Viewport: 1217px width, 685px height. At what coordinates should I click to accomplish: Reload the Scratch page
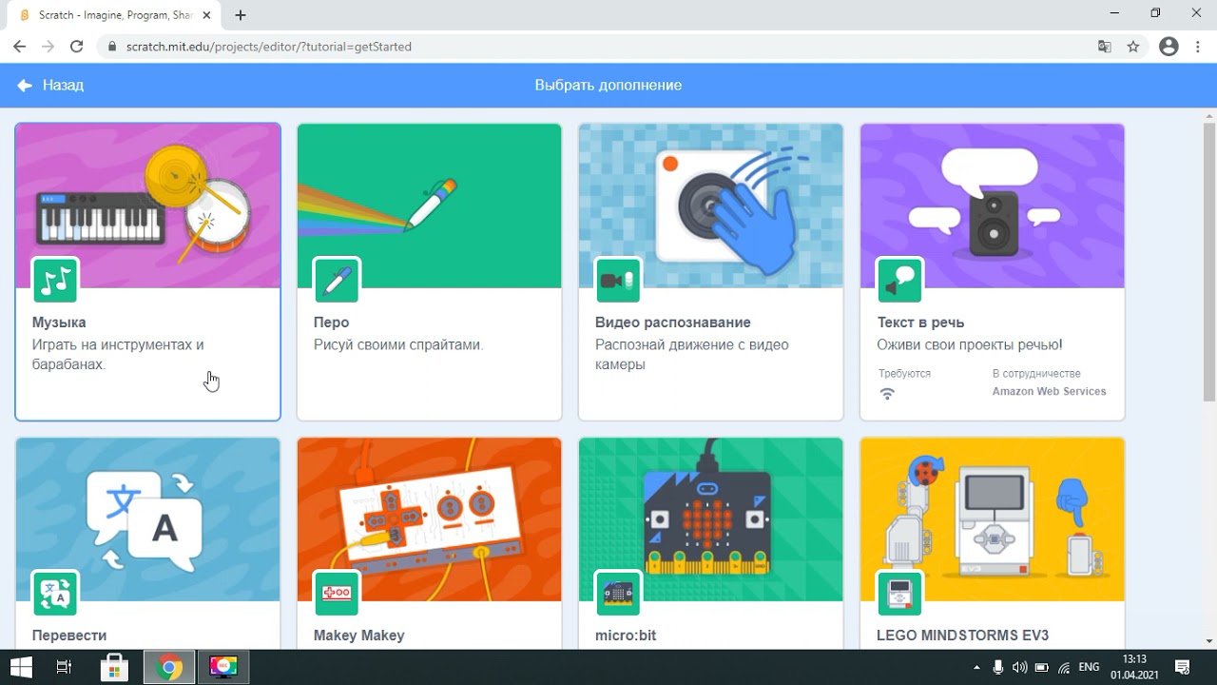[x=77, y=47]
